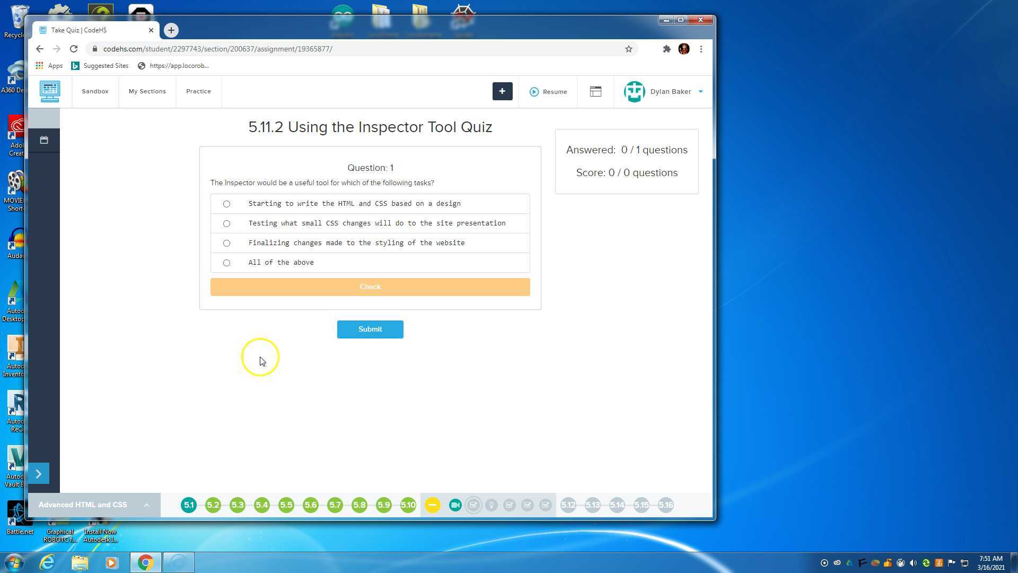
Task: Click the CodeHS logo in the navigation bar
Action: pyautogui.click(x=49, y=91)
